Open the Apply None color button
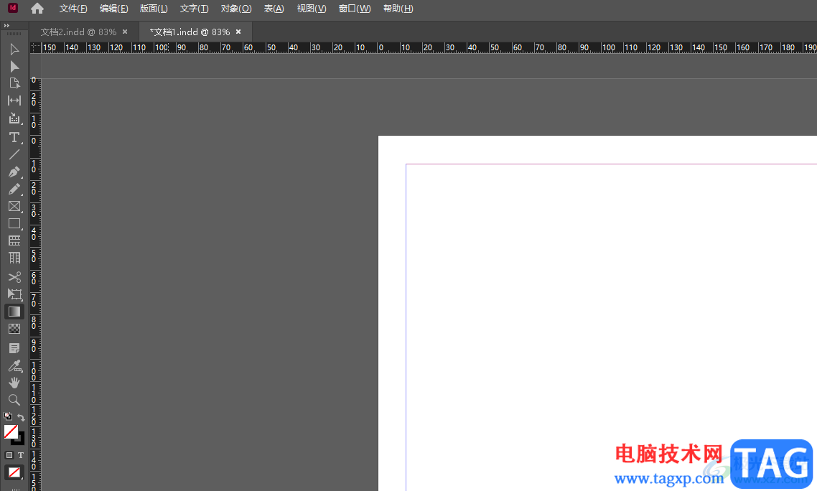Image resolution: width=817 pixels, height=491 pixels. tap(14, 473)
